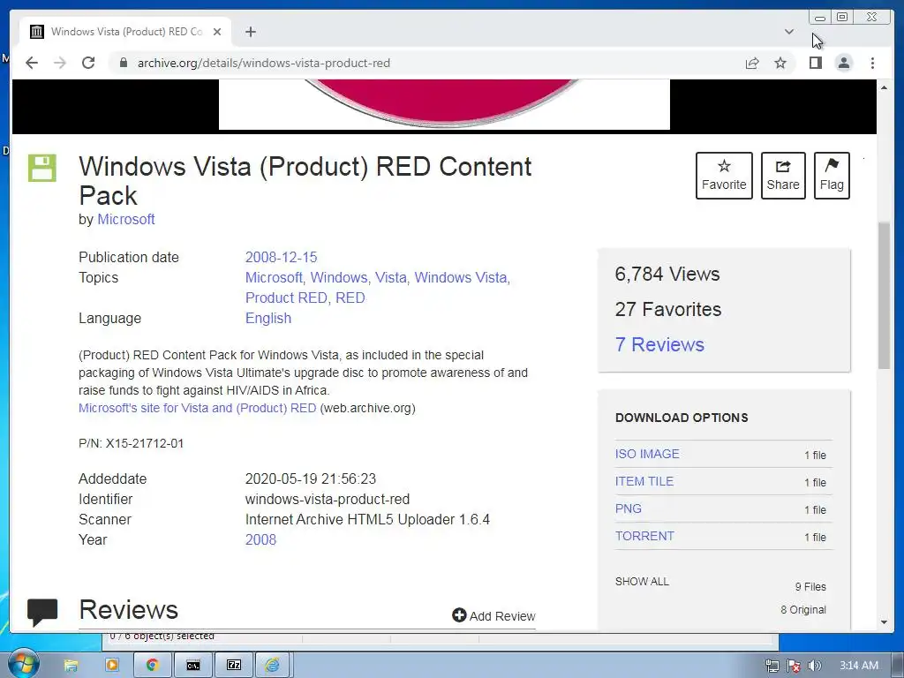This screenshot has height=678, width=904.
Task: Click the forward navigation arrow
Action: click(60, 63)
